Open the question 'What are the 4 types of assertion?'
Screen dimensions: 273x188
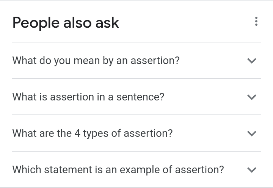pyautogui.click(x=136, y=133)
